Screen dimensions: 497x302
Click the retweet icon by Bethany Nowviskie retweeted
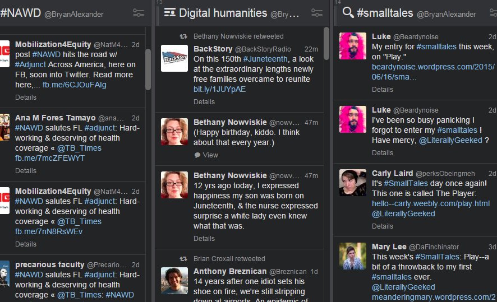click(x=183, y=36)
